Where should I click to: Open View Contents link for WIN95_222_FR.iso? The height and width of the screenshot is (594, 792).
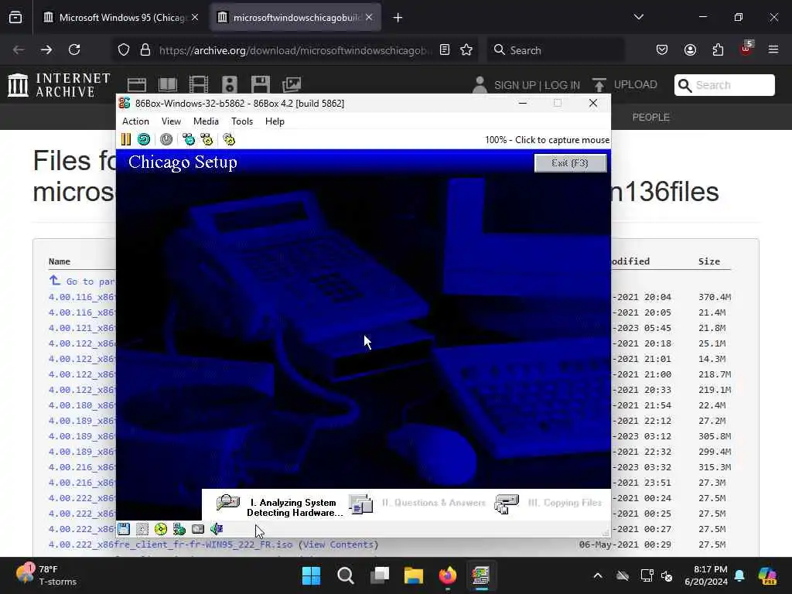tap(339, 544)
